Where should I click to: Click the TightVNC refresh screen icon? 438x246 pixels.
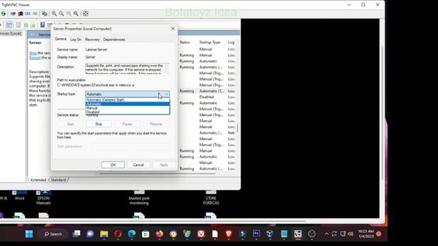point(3,14)
